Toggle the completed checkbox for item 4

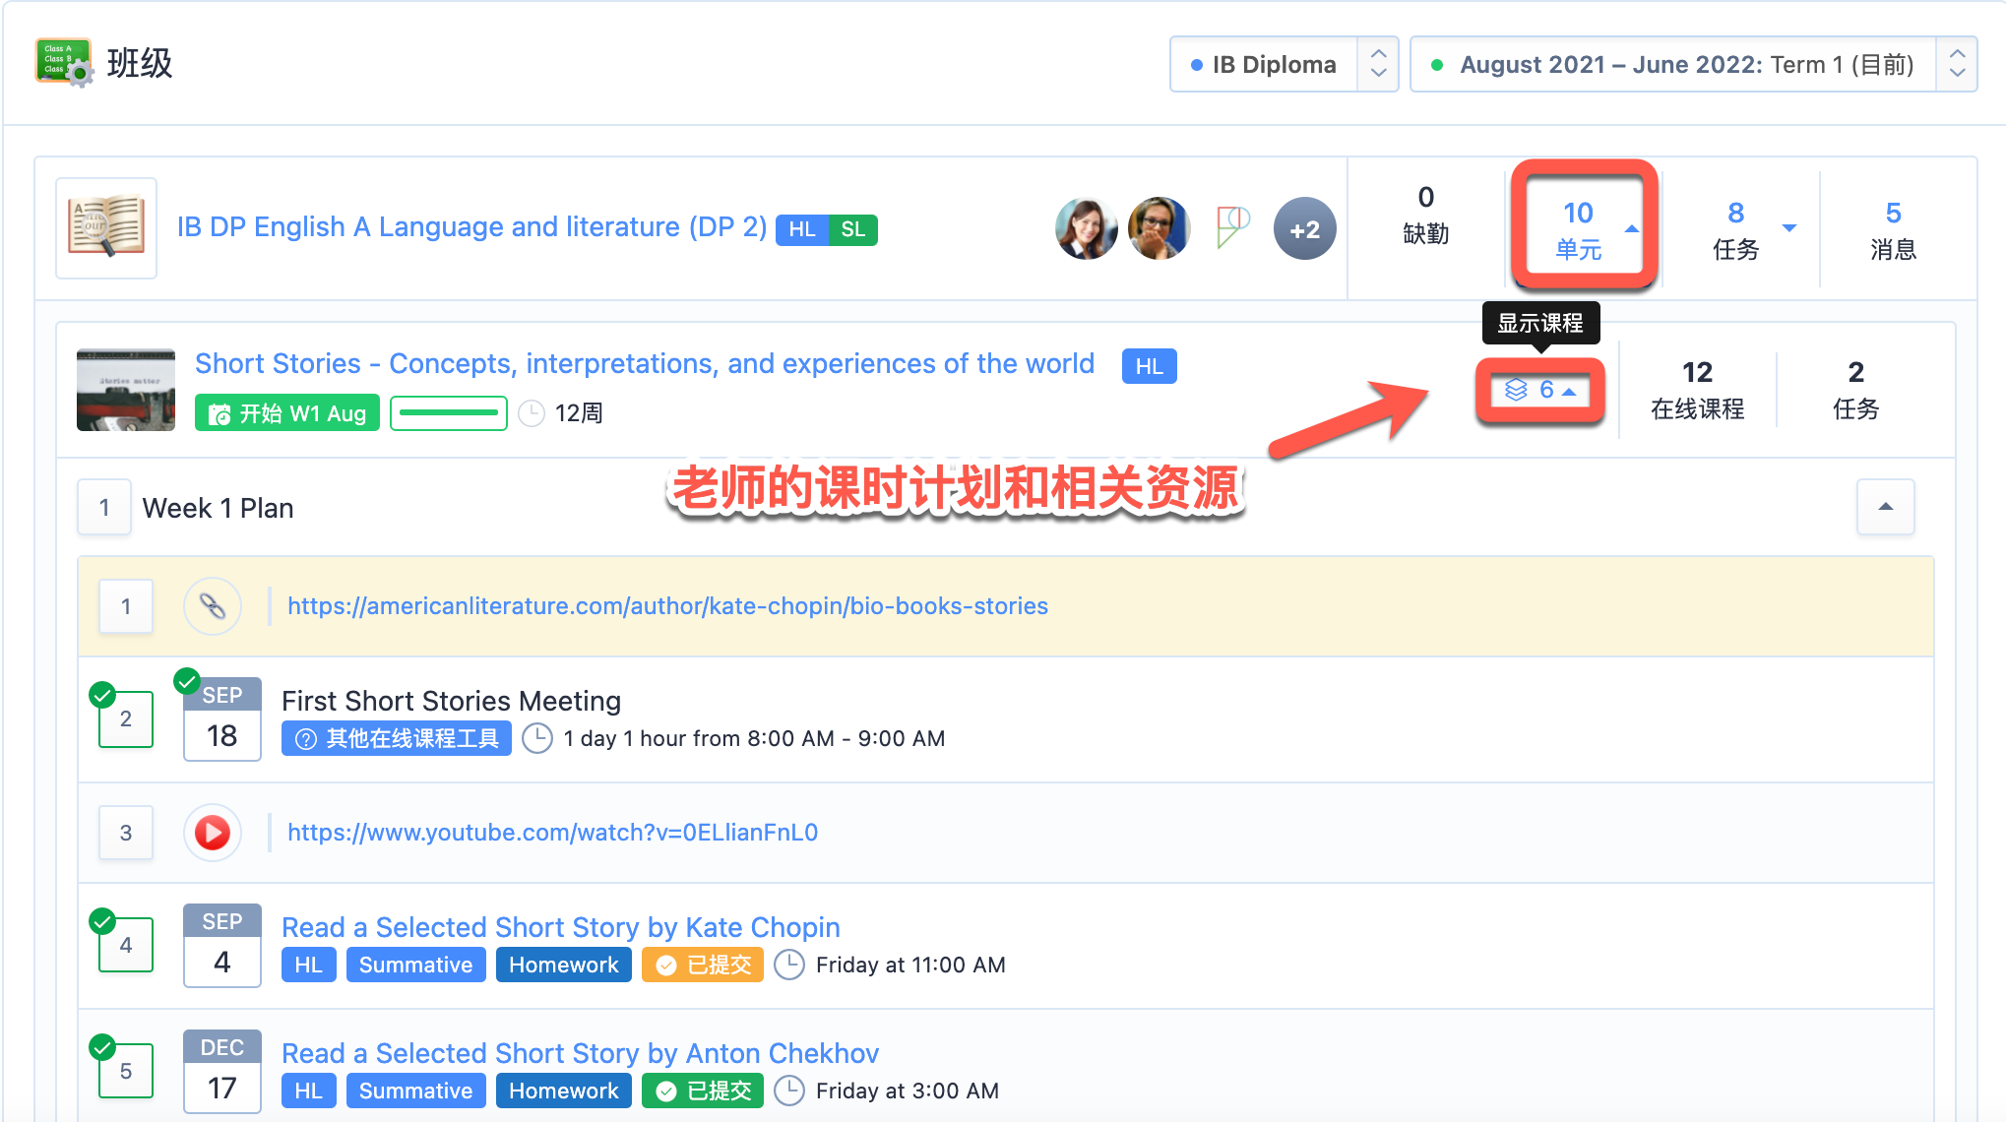pos(126,945)
